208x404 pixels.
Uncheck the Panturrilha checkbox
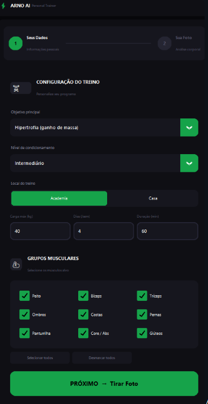point(24,333)
